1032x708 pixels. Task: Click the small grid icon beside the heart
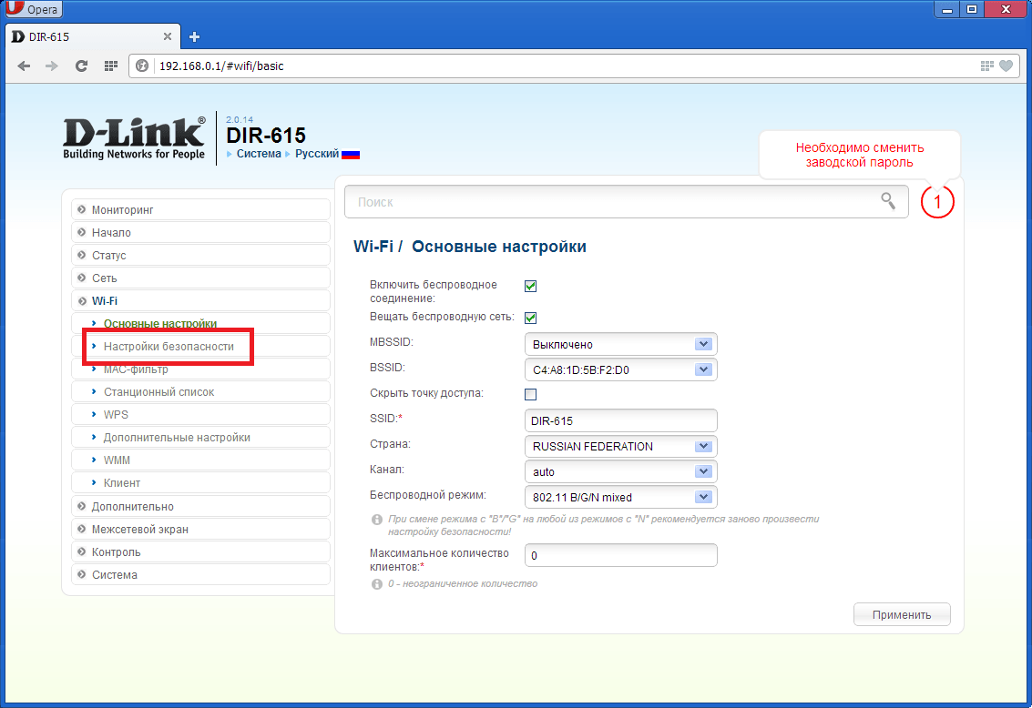(986, 66)
